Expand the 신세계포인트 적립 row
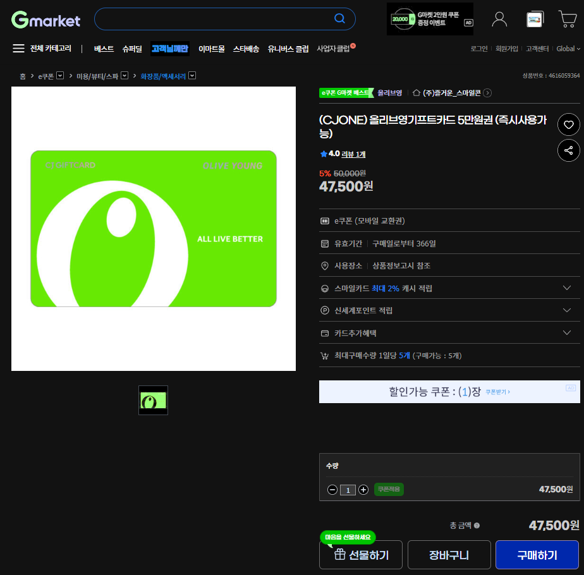This screenshot has height=575, width=584. click(x=566, y=310)
